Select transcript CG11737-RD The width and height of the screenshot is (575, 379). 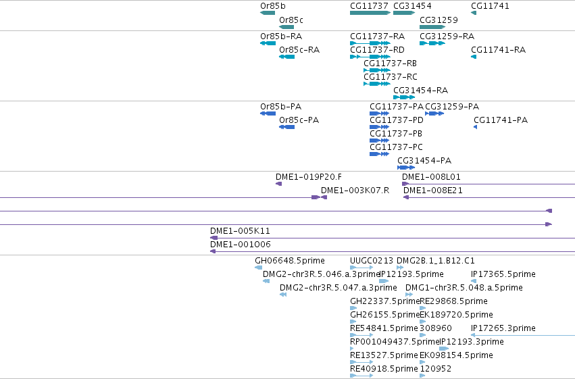click(x=370, y=57)
